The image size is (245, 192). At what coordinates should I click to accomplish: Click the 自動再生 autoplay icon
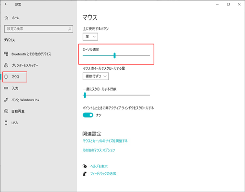point(6,111)
